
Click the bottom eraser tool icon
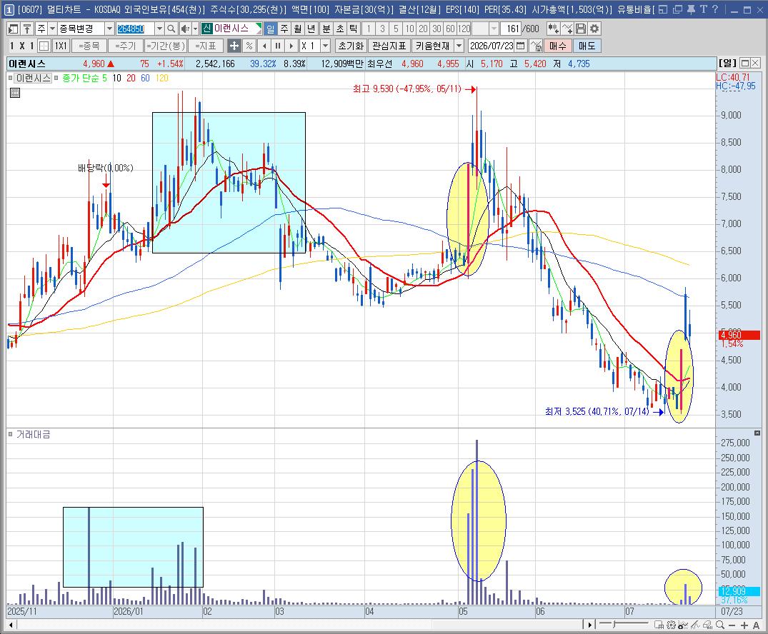(707, 625)
